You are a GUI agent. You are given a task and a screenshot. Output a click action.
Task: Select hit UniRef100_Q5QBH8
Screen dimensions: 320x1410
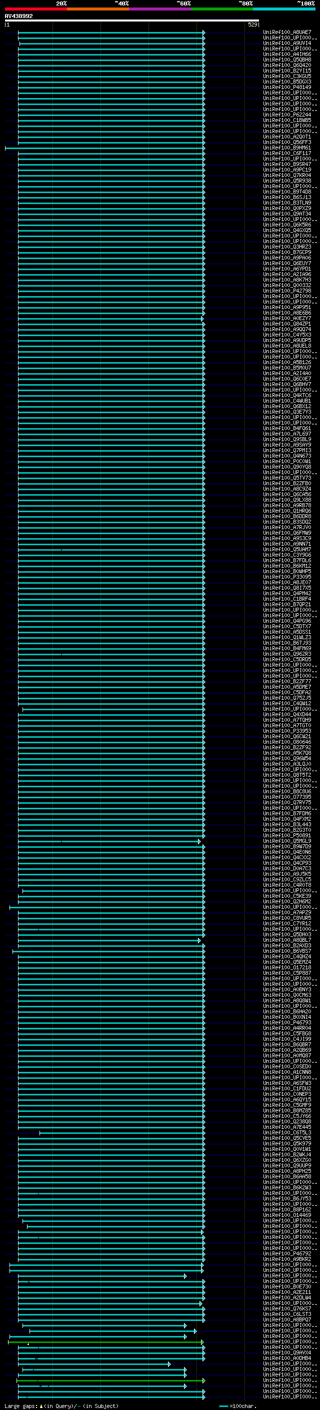287,60
